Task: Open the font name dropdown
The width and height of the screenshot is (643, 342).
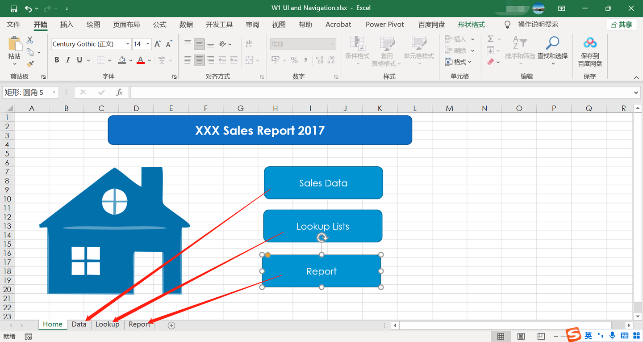Action: pos(128,44)
